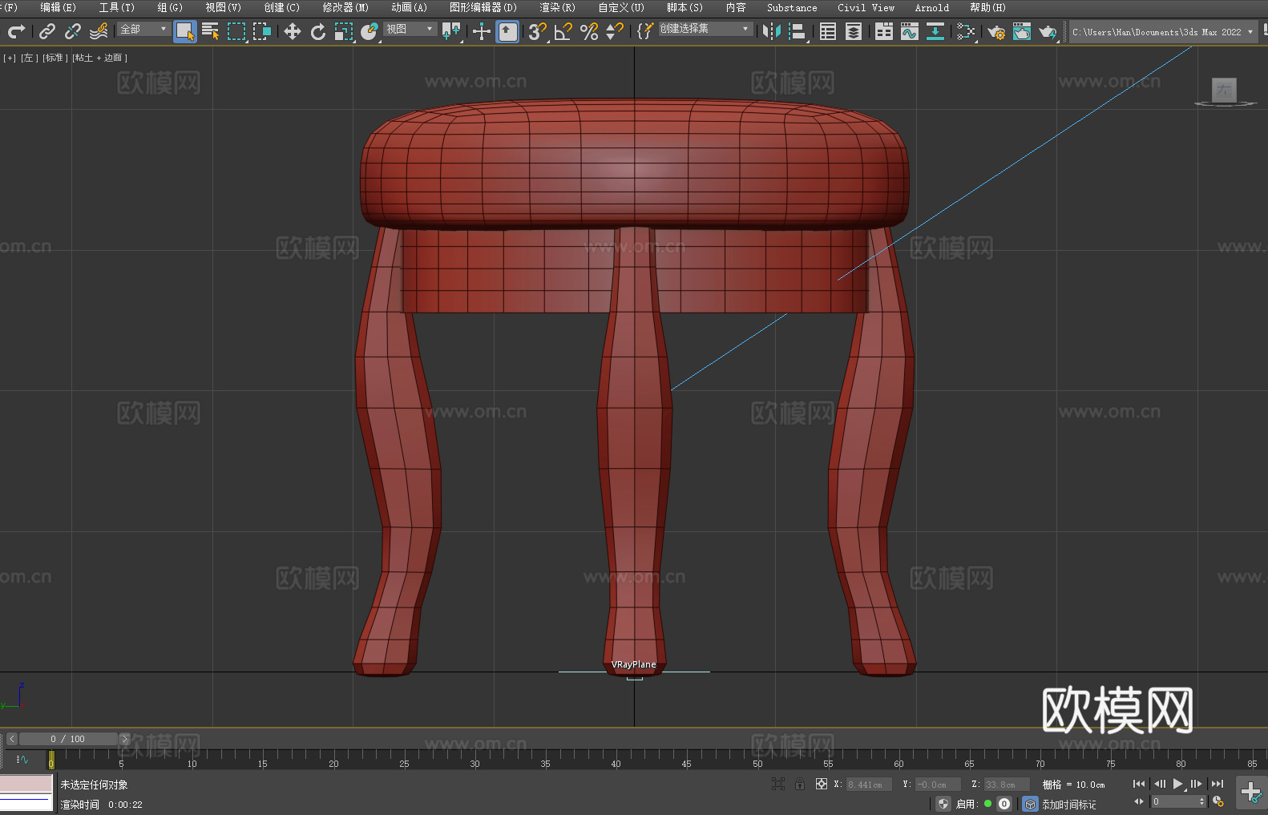Open reference coordinate dropdown 视图
1268x815 pixels.
coord(410,29)
